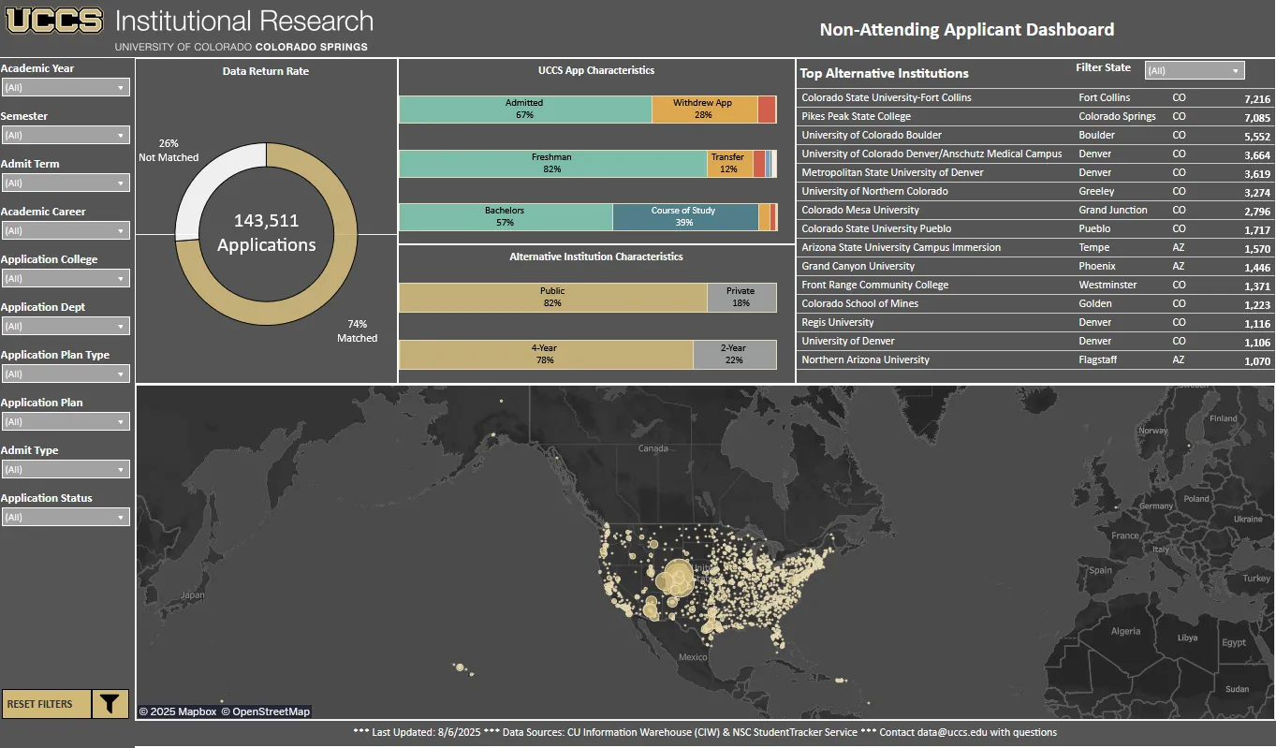
Task: Click the 7,085 count value
Action: (x=1257, y=118)
